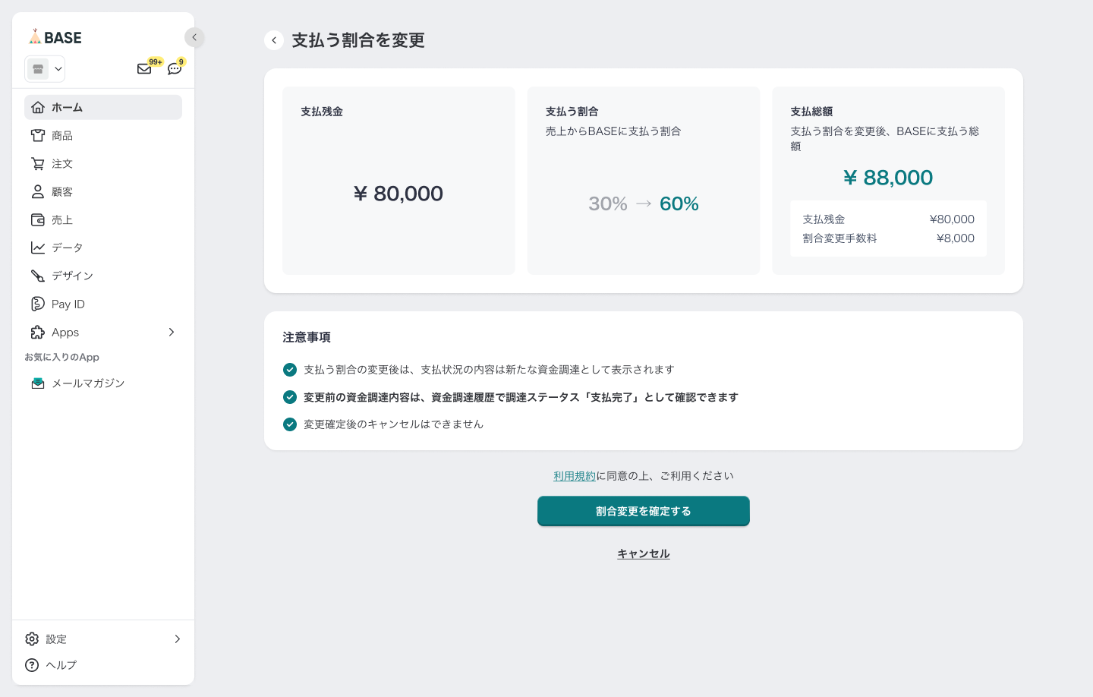Open the chat messages icon
The height and width of the screenshot is (697, 1093).
click(x=175, y=69)
